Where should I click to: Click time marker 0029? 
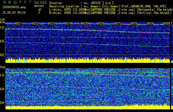point(150,23)
